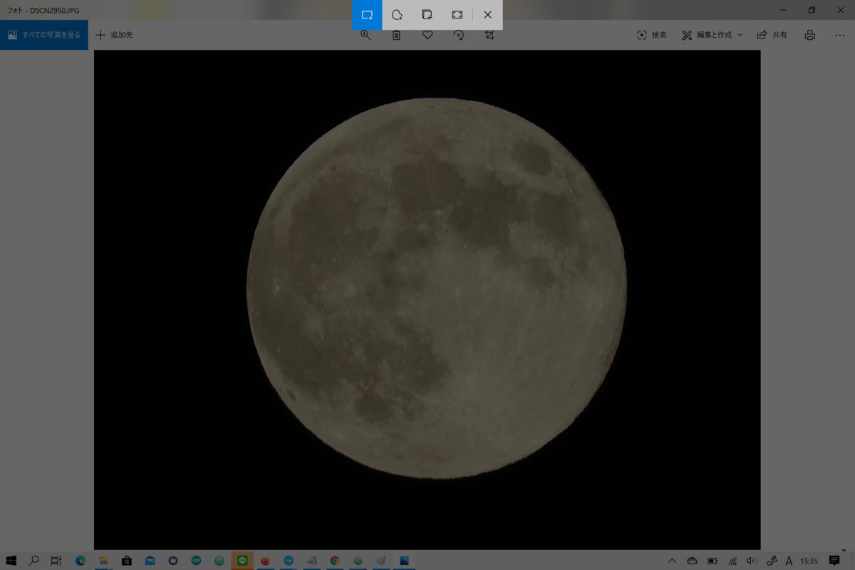Screen dimensions: 855x570
Task: Open the taskbar clock showing 15:35
Action: point(809,561)
